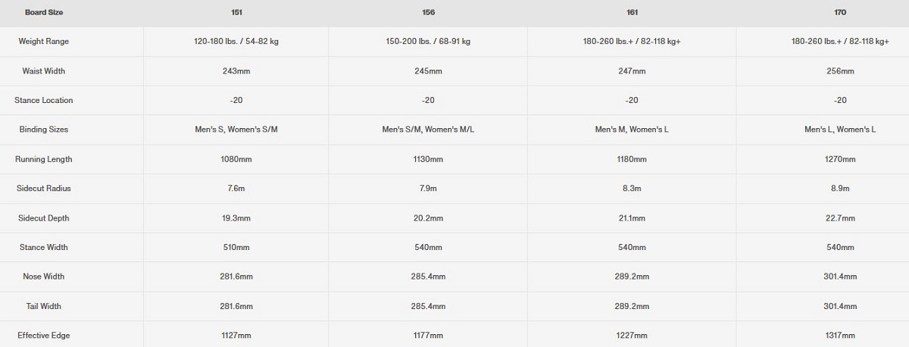Screen dimensions: 909x347
Task: Click the Binding Sizes row label
Action: tap(43, 130)
